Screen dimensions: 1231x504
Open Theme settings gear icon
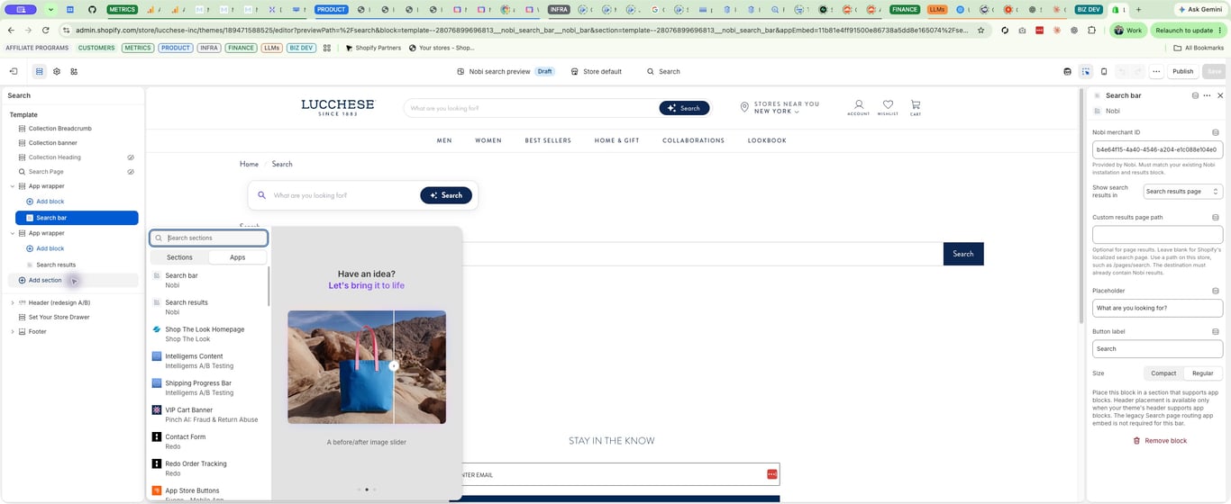click(x=57, y=71)
